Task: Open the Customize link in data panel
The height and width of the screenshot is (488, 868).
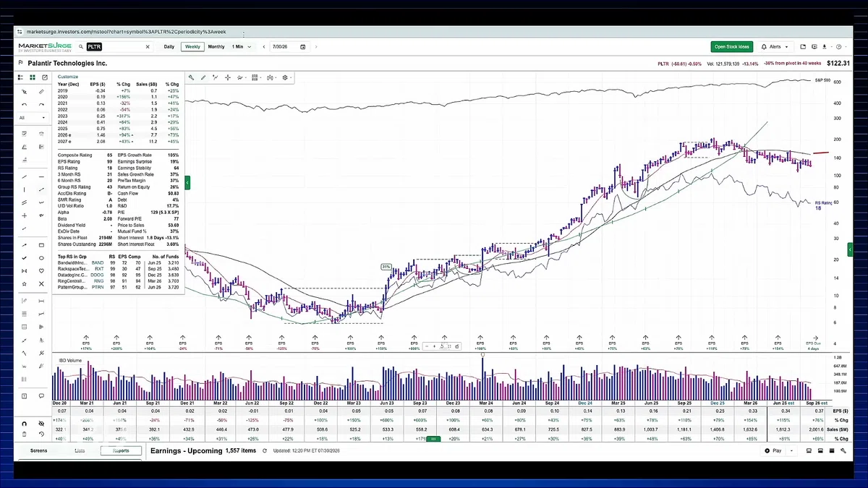Action: (68, 76)
